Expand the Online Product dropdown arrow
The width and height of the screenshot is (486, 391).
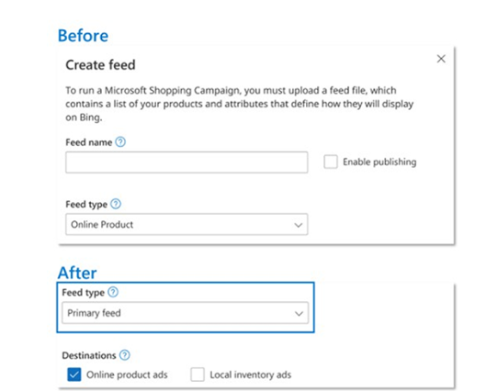click(x=299, y=225)
